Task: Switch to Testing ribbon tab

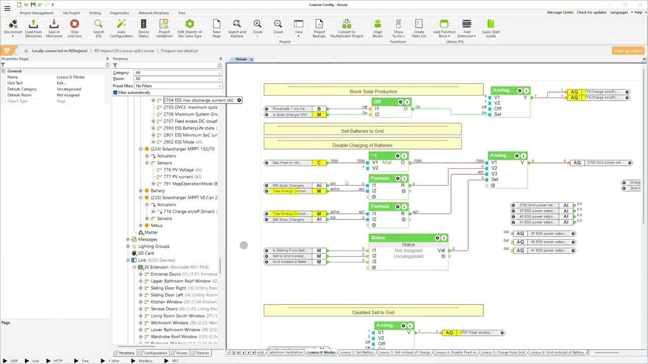Action: [x=95, y=13]
